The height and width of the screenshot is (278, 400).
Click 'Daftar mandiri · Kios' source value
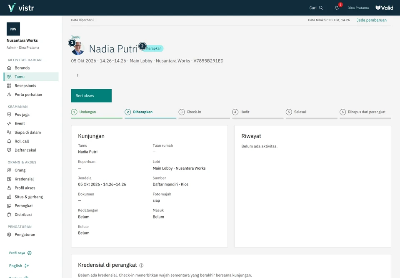[170, 184]
